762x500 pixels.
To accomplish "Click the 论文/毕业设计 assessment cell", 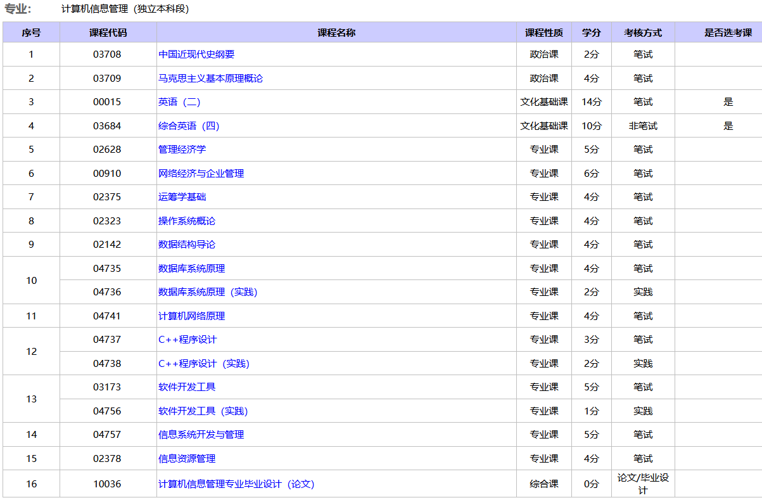I will [643, 484].
